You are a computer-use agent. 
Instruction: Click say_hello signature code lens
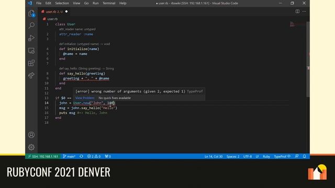[86, 68]
